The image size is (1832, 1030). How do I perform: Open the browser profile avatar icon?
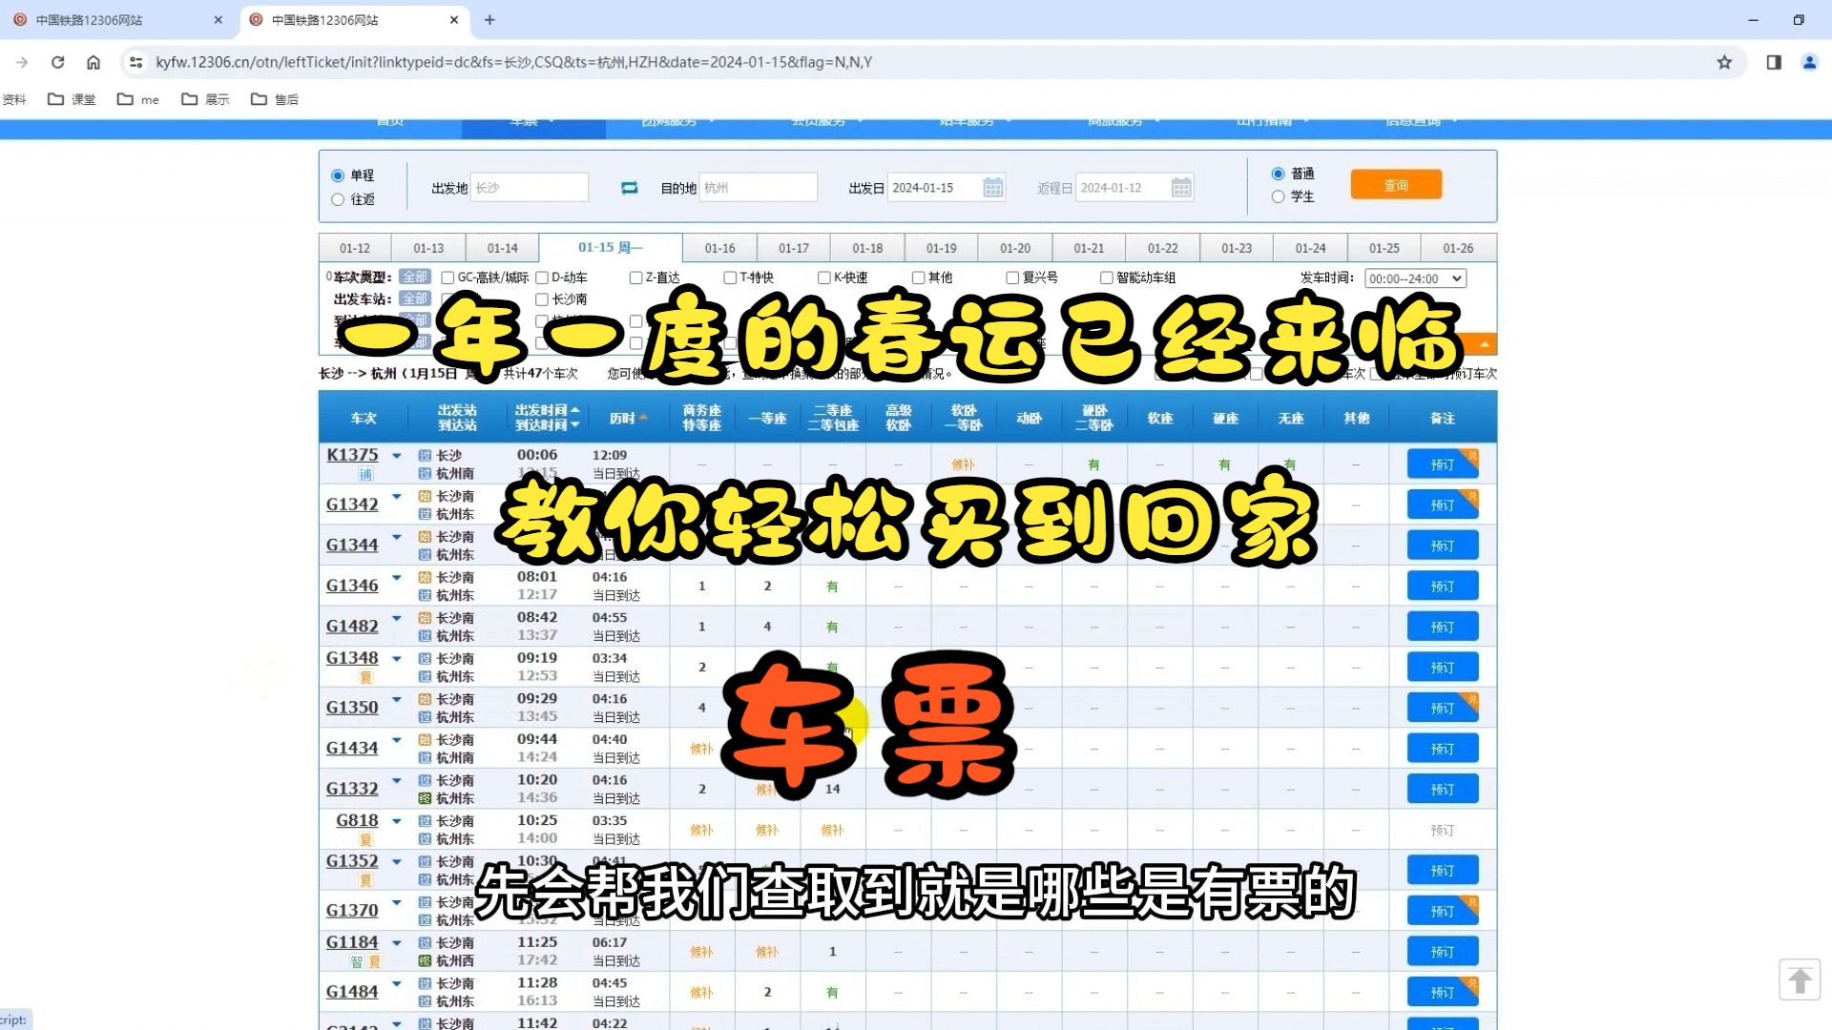pos(1809,62)
